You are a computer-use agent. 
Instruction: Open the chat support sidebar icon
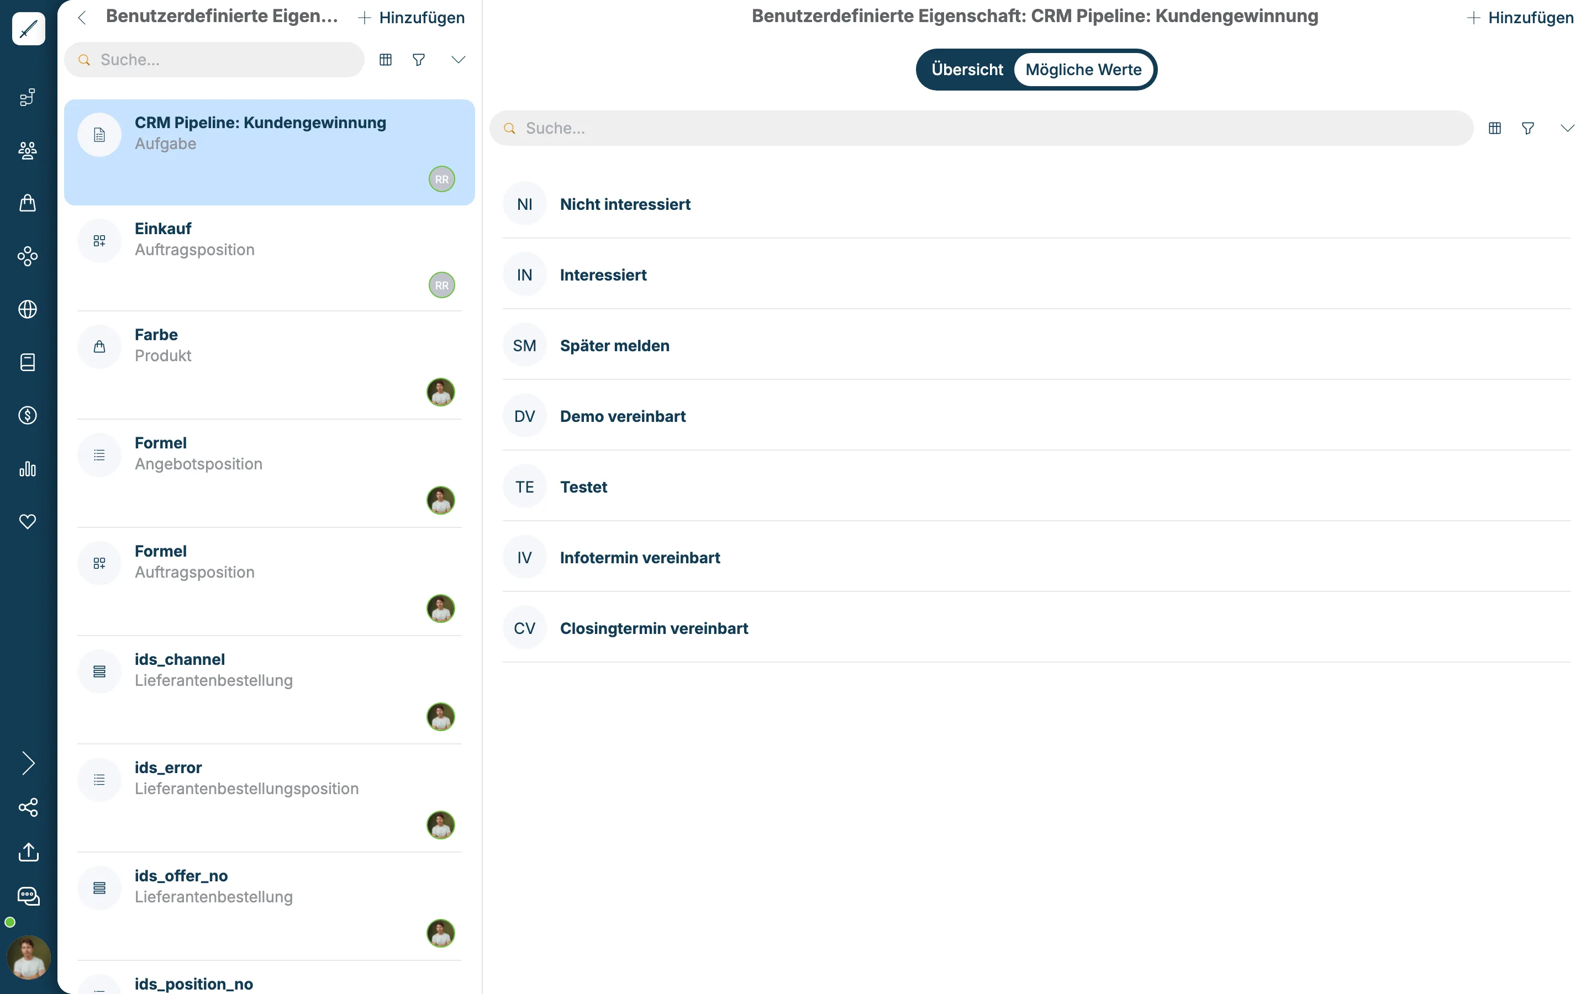[28, 896]
